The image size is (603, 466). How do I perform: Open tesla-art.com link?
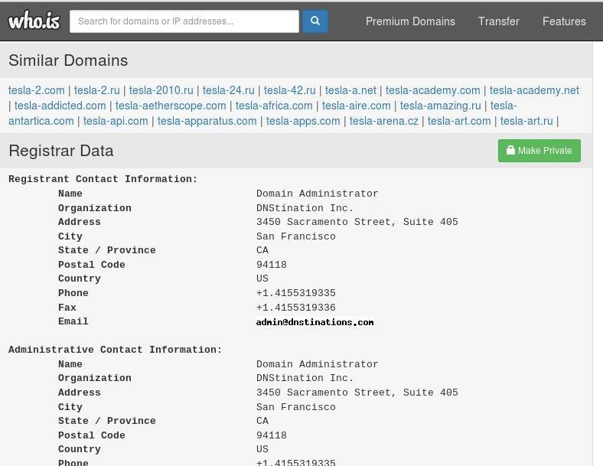pos(459,121)
